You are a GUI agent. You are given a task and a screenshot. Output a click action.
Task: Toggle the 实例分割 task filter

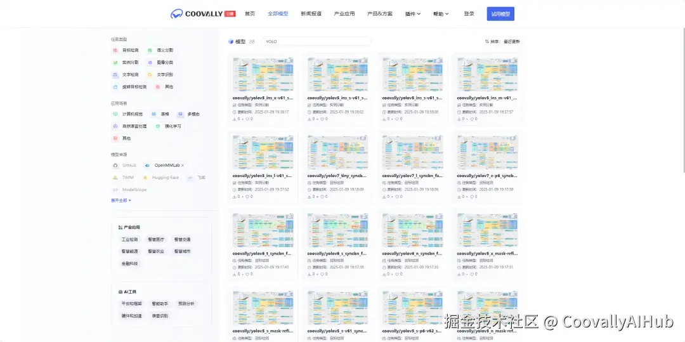125,62
